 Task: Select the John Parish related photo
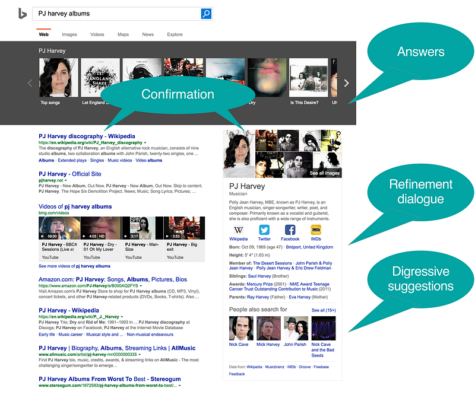296,329
